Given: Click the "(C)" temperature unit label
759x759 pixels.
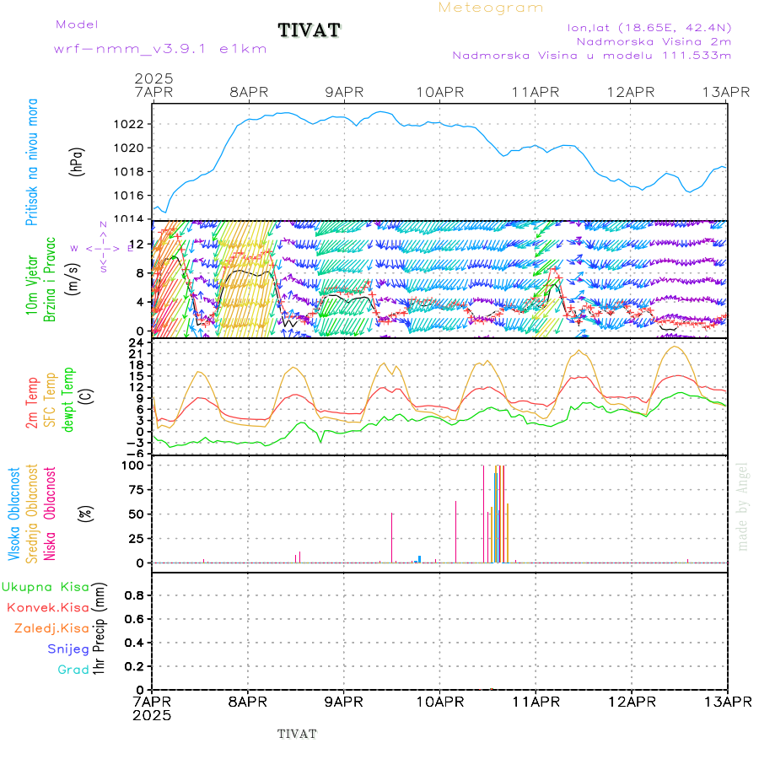Looking at the screenshot, I should pyautogui.click(x=87, y=396).
